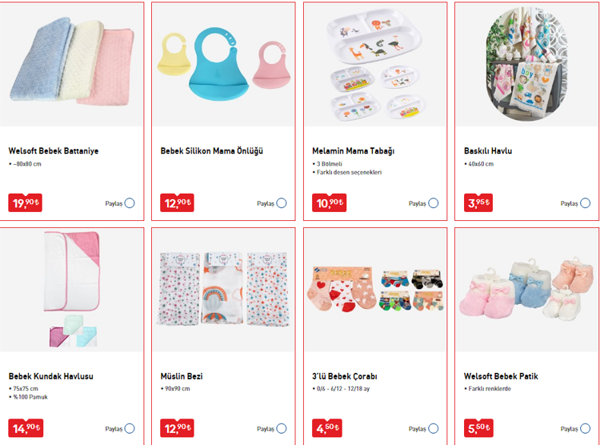Open the Bebek Silikon Mama Önlüğü title link
600x445 pixels.
click(x=212, y=151)
